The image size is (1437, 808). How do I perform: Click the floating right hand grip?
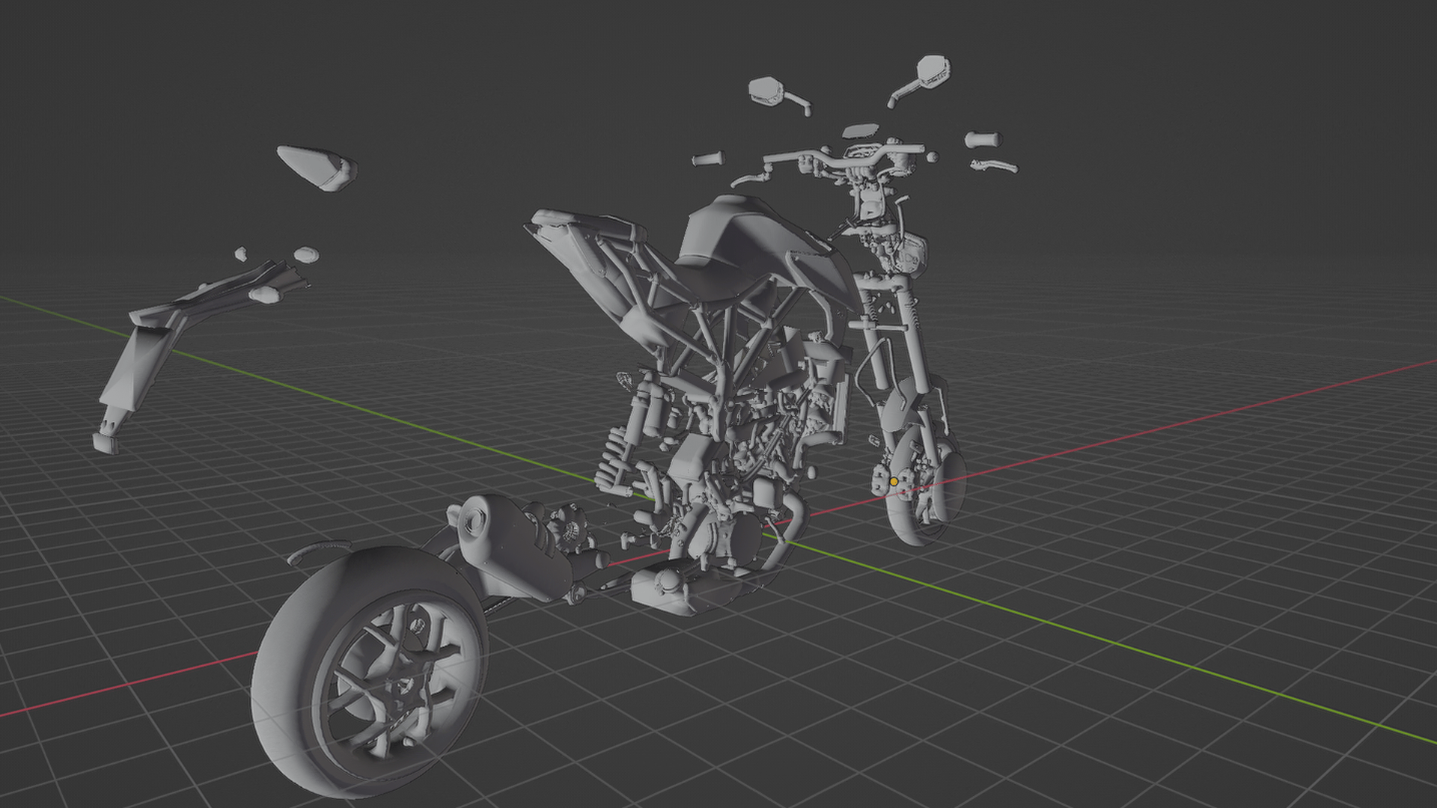(x=983, y=139)
